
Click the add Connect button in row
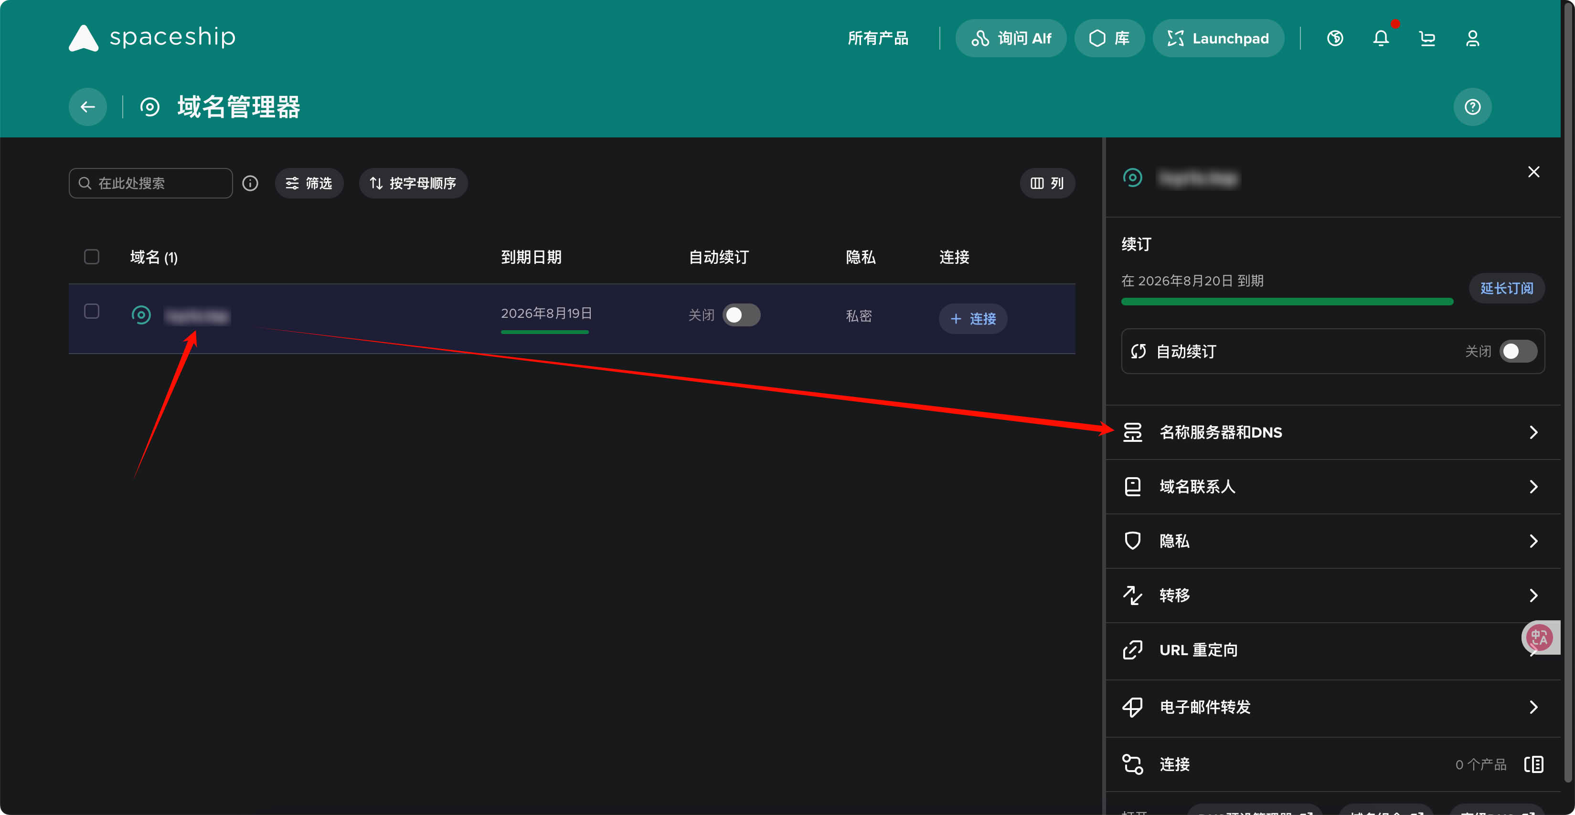tap(973, 319)
